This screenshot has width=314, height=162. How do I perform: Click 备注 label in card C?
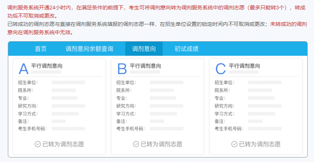click(220, 121)
